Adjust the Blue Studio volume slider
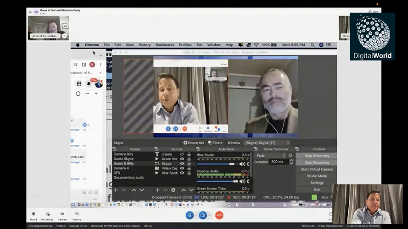 click(232, 164)
